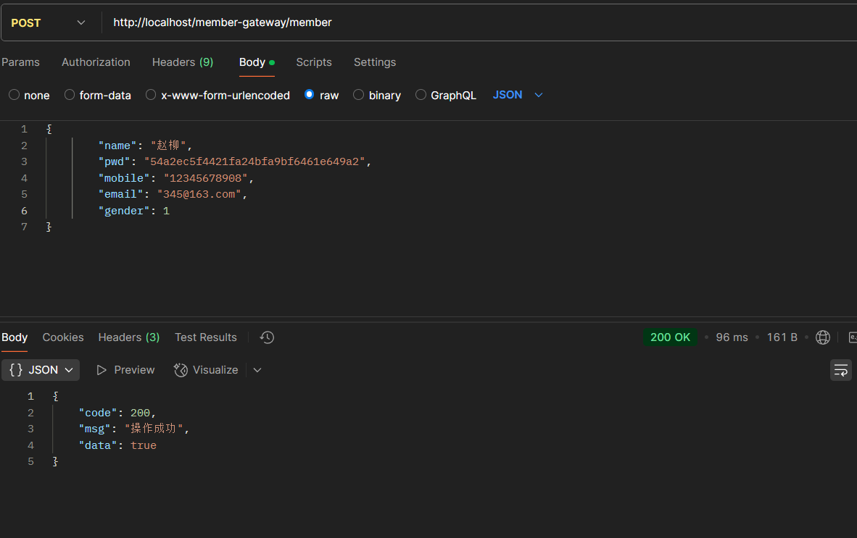Open the response JSON format dropdown
The image size is (857, 538).
[x=41, y=370]
